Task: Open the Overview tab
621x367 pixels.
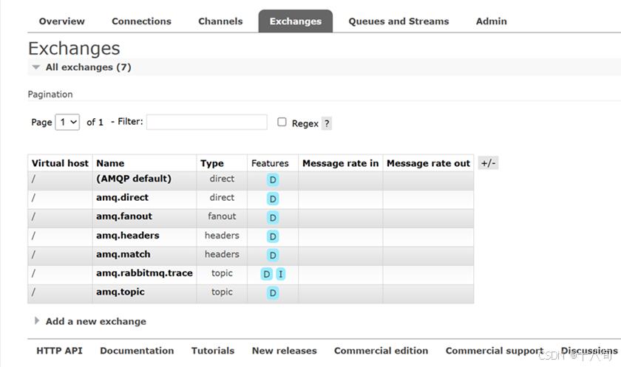Action: tap(62, 21)
